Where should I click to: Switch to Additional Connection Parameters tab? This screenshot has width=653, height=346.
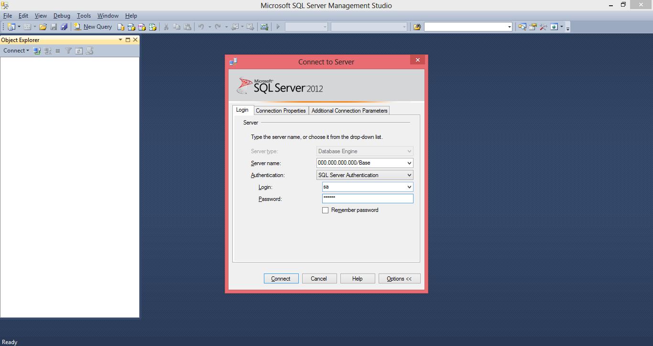[x=349, y=111]
